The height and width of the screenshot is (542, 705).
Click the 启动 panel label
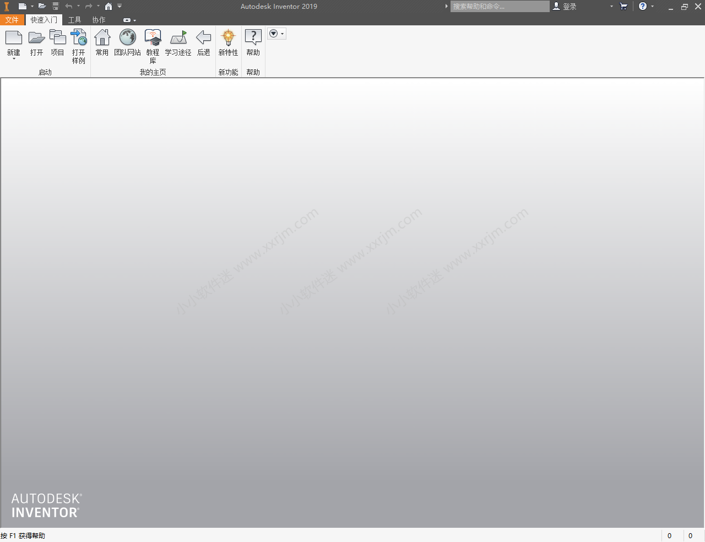pyautogui.click(x=45, y=72)
